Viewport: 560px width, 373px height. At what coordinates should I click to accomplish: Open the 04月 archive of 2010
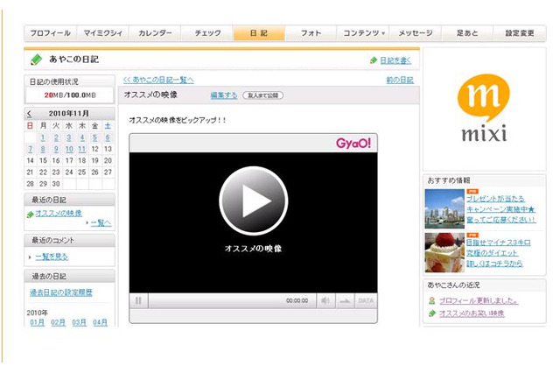101,322
